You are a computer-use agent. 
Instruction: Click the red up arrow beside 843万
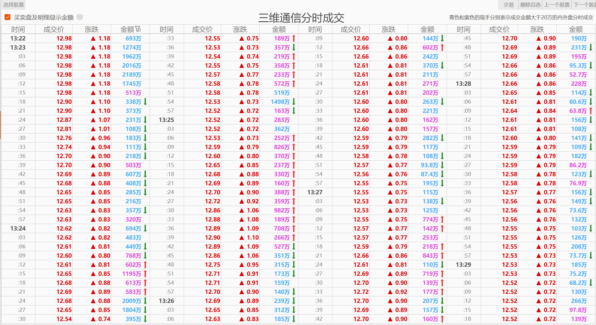click(442, 255)
